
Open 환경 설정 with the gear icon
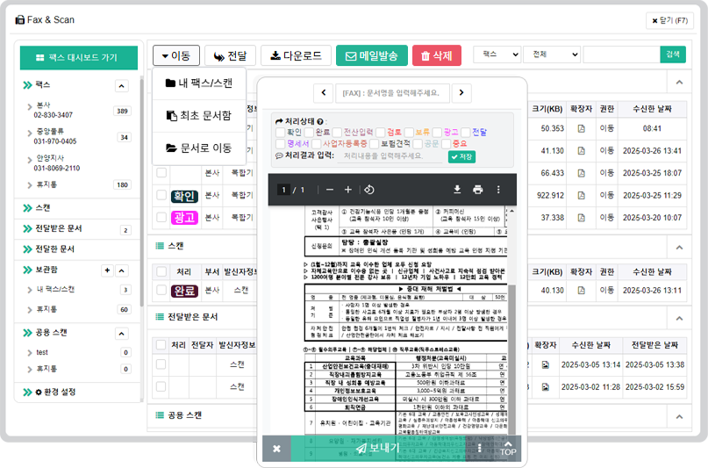click(39, 392)
